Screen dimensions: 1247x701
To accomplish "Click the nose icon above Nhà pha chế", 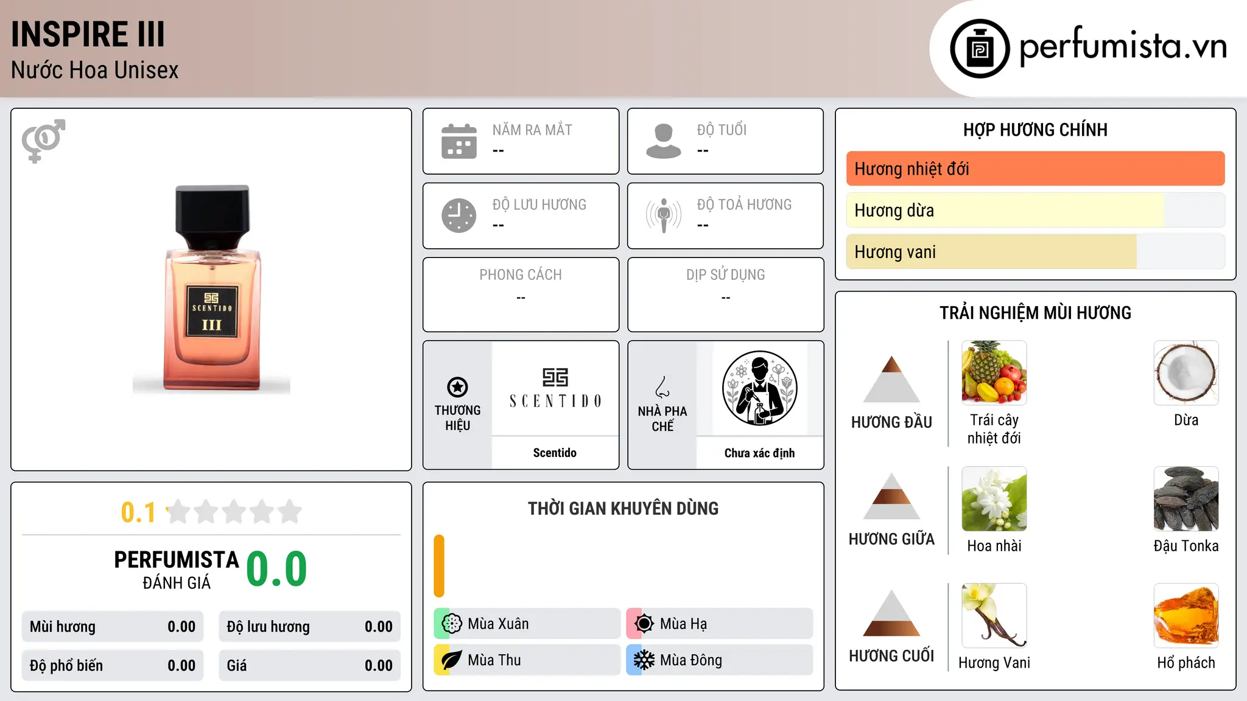I will tap(662, 387).
